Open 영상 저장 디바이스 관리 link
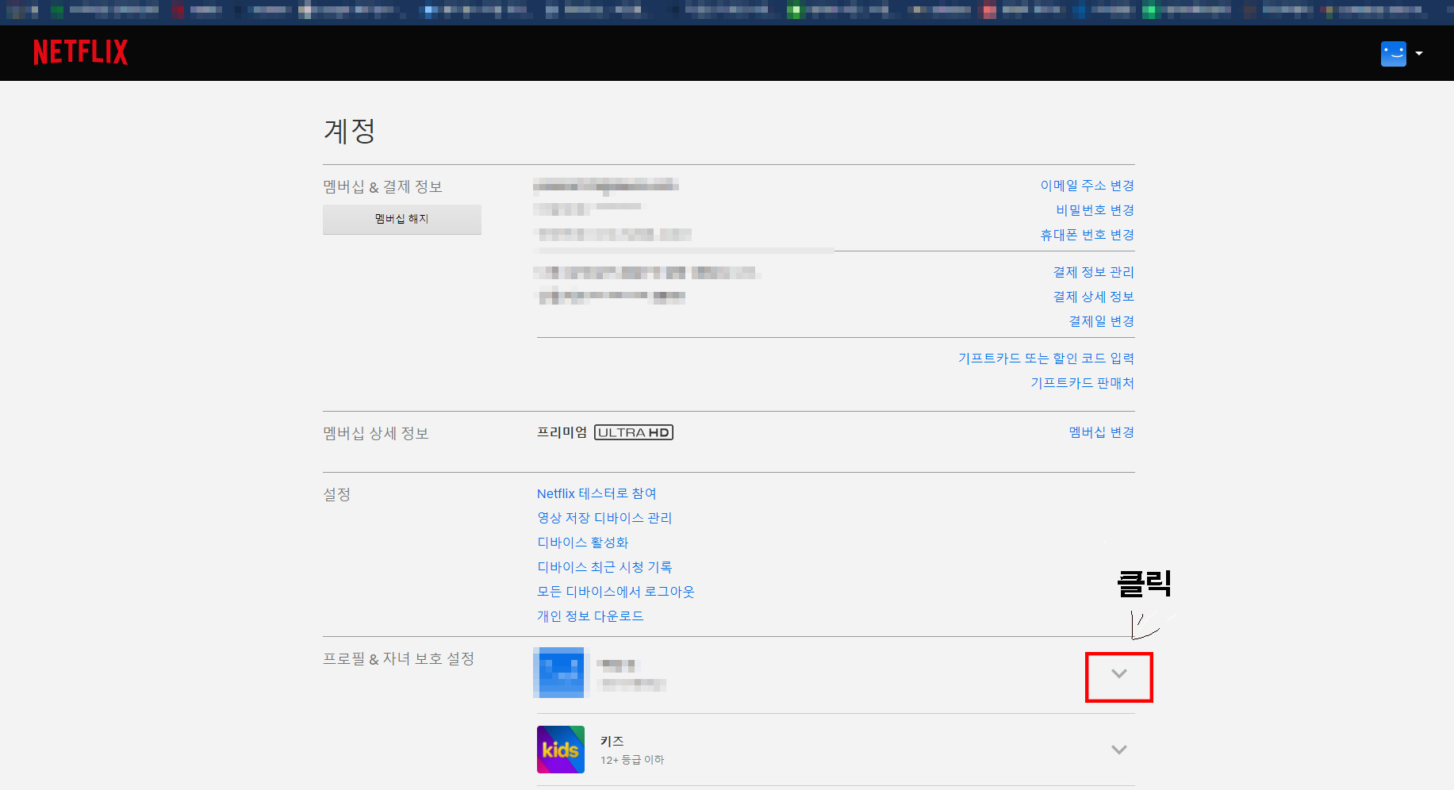 (604, 518)
